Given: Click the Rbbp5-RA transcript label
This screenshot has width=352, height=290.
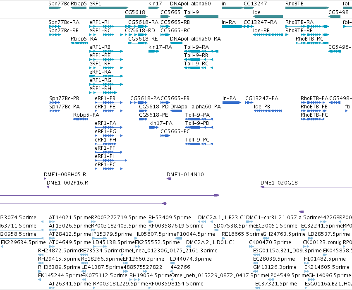Looking at the screenshot, I should pyautogui.click(x=84, y=39).
